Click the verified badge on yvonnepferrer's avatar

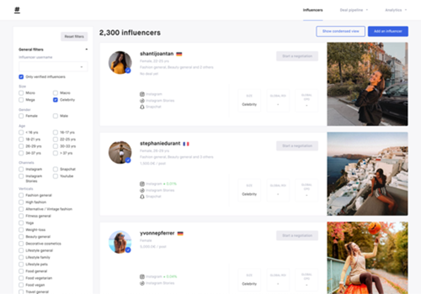[x=128, y=250]
